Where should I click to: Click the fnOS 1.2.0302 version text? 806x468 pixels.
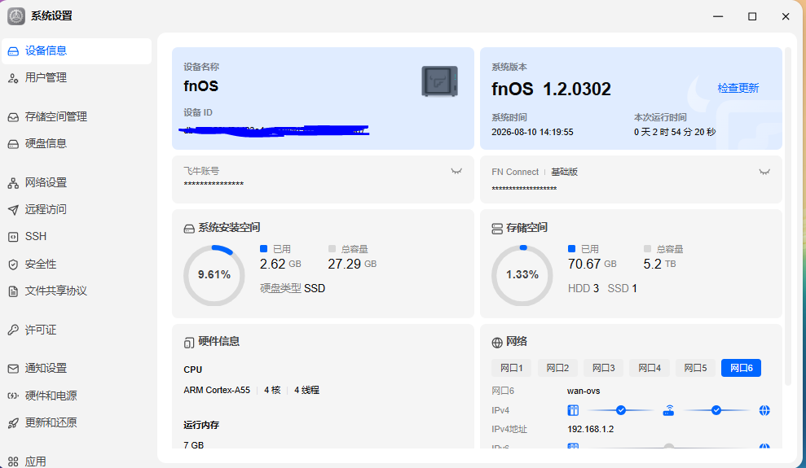551,90
